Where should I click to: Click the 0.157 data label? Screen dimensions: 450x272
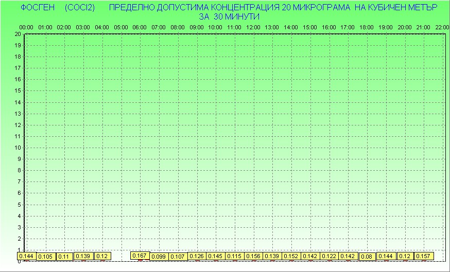424,256
